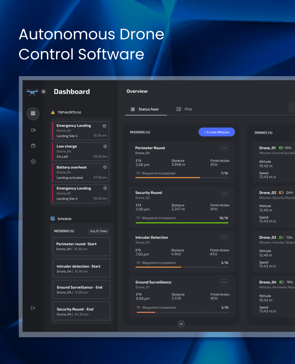
Task: Click the drone logo icon
Action: (32, 92)
